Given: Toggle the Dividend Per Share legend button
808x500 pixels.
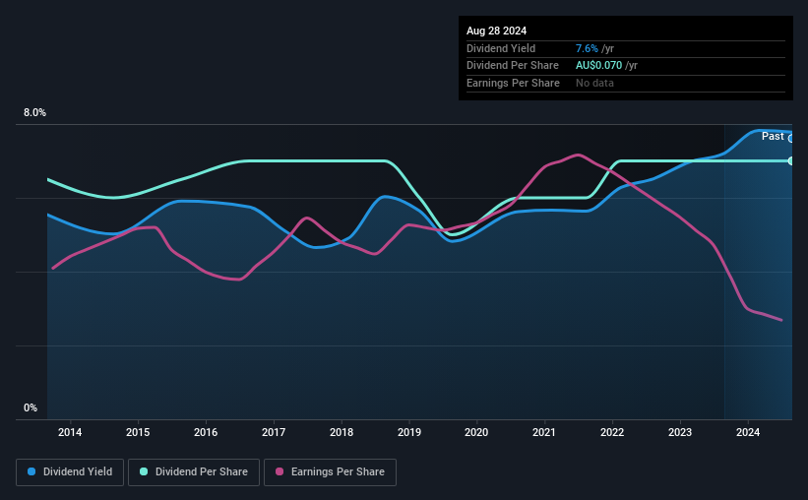Looking at the screenshot, I should point(194,472).
